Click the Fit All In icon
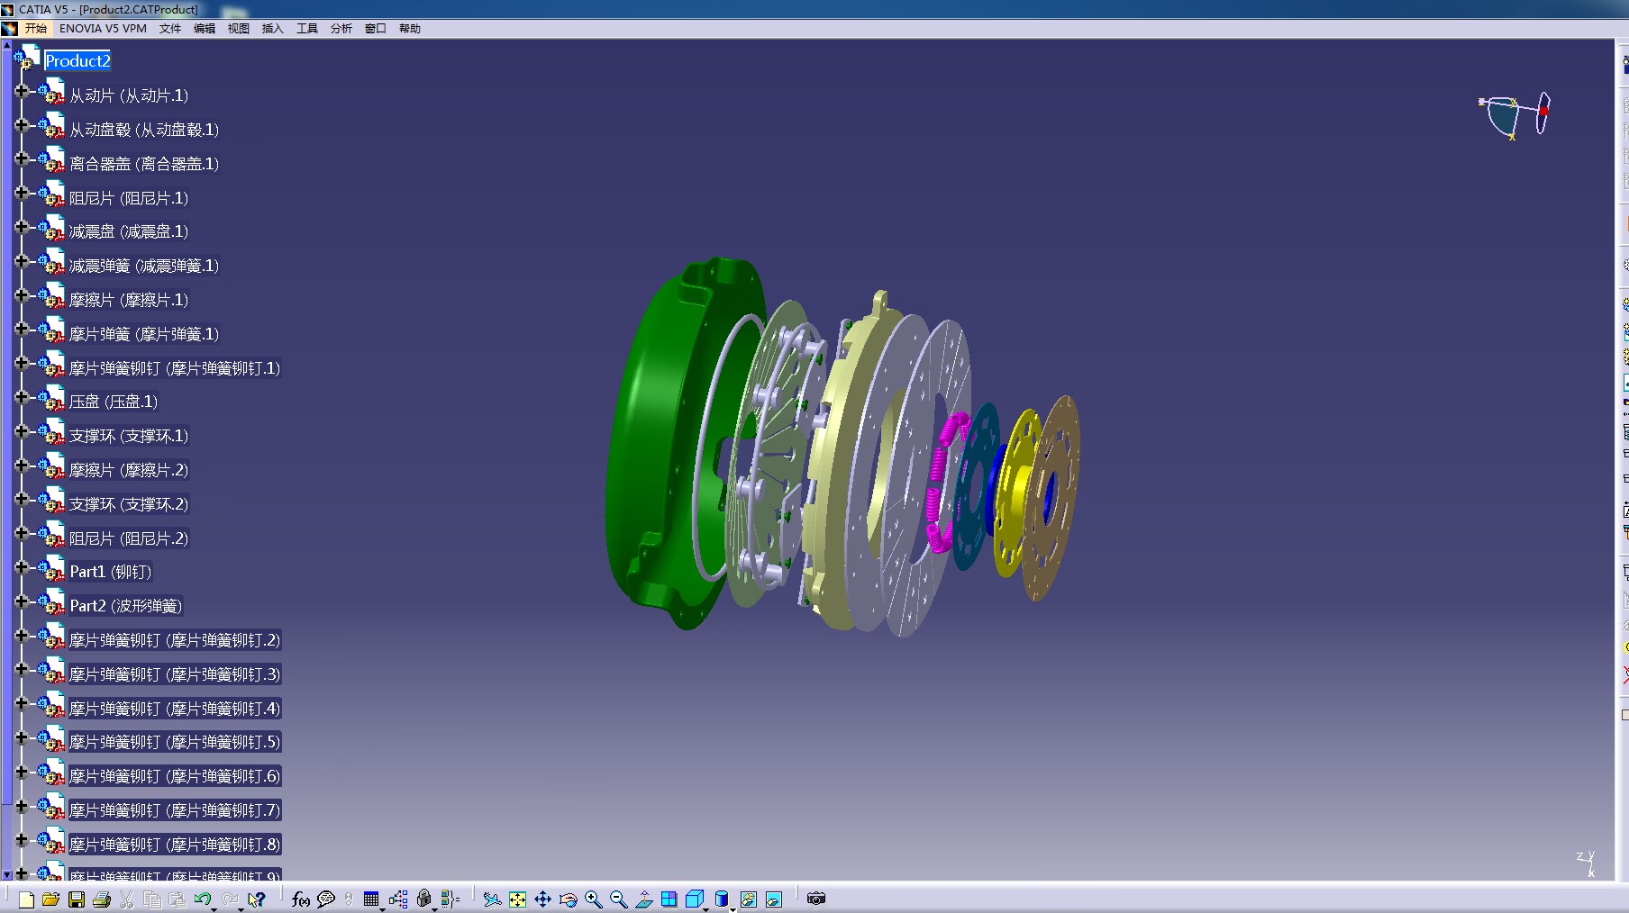The width and height of the screenshot is (1629, 913). (517, 899)
